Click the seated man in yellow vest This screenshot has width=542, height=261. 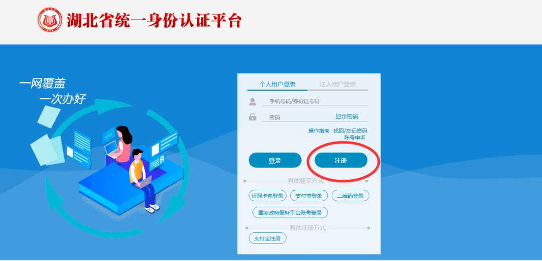pyautogui.click(x=142, y=179)
